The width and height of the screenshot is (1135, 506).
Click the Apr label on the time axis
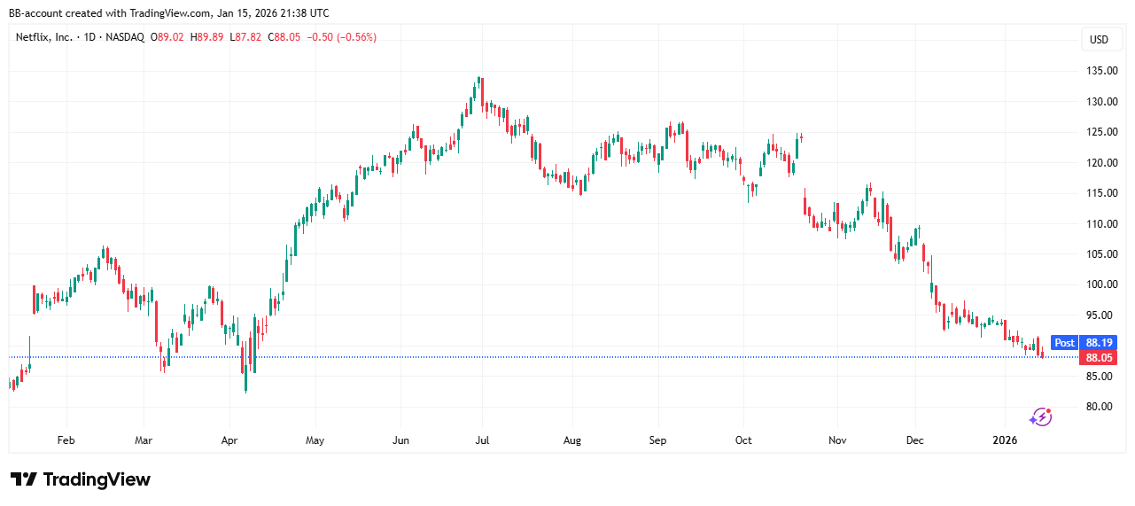[229, 440]
